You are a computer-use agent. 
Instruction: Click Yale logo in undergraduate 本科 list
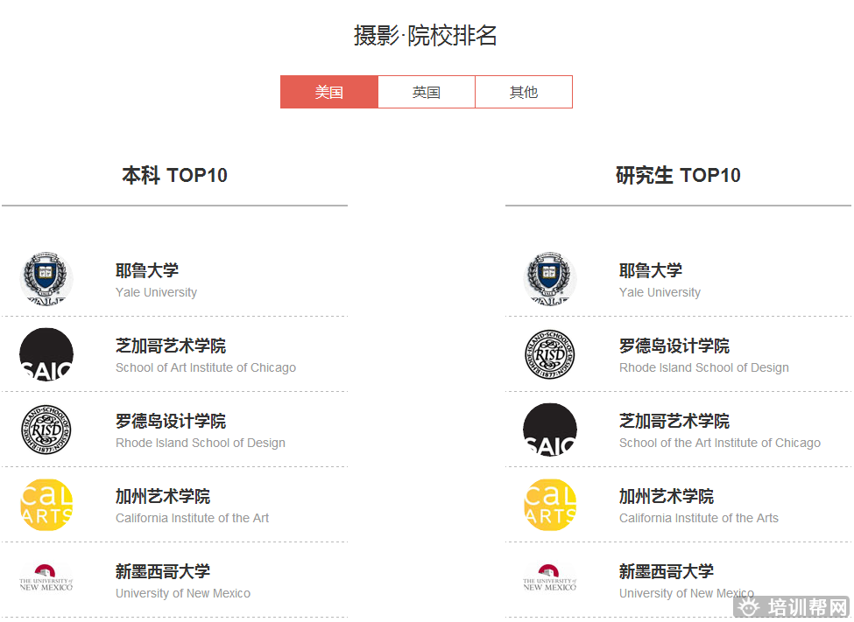click(46, 279)
